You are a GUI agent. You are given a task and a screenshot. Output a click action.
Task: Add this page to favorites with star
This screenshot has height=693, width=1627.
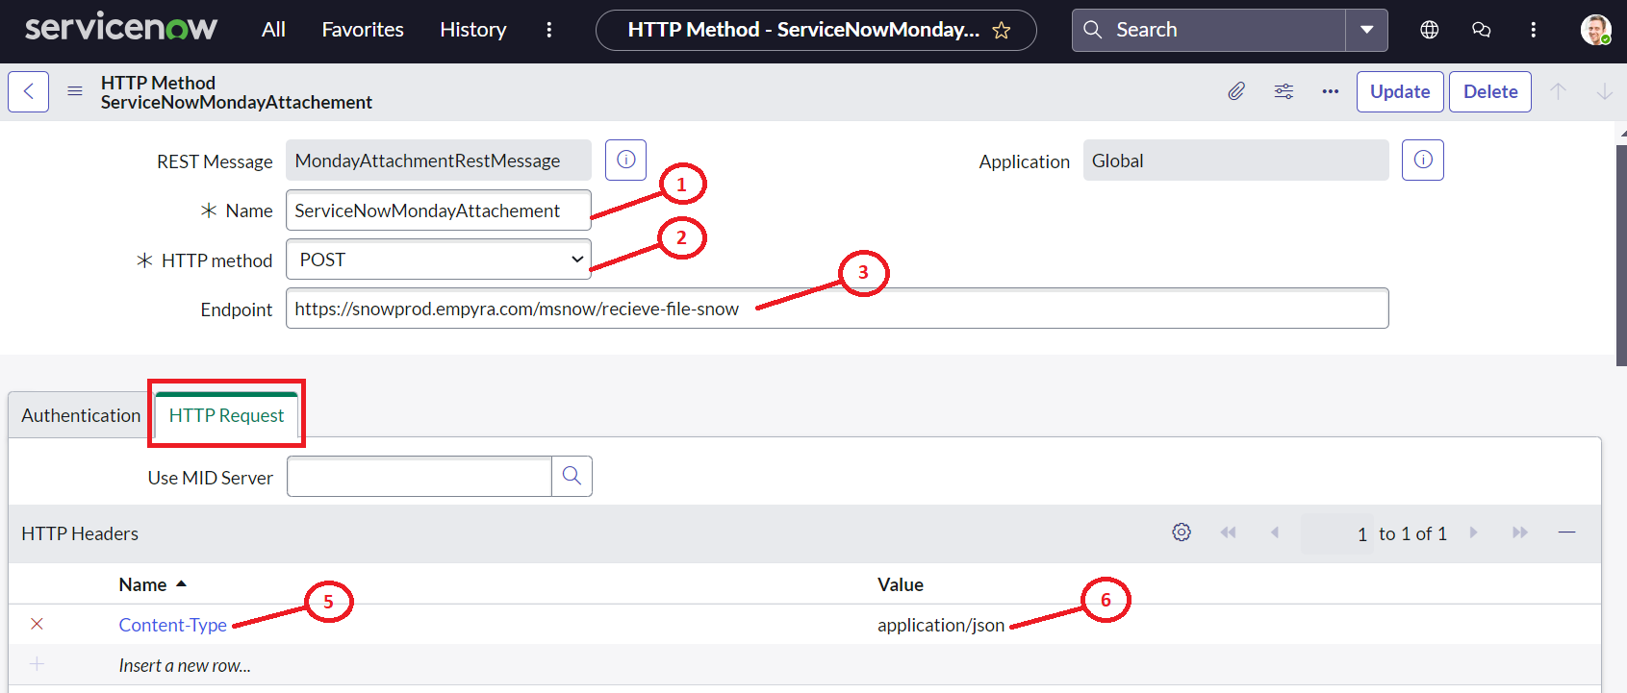click(1002, 31)
